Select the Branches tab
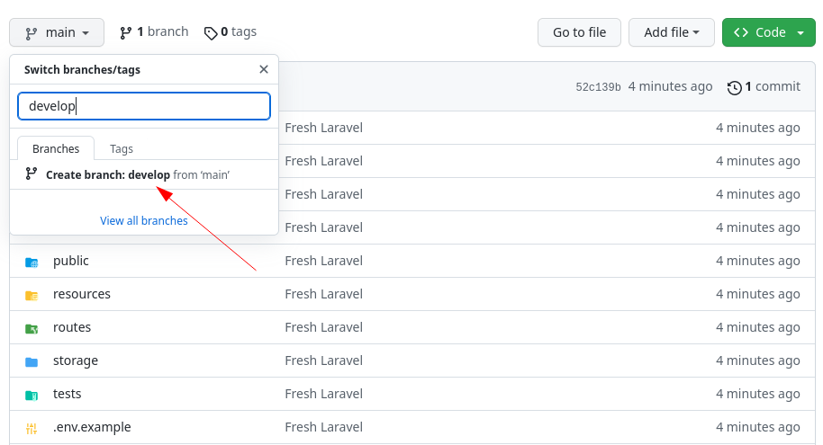This screenshot has height=445, width=823. point(56,149)
